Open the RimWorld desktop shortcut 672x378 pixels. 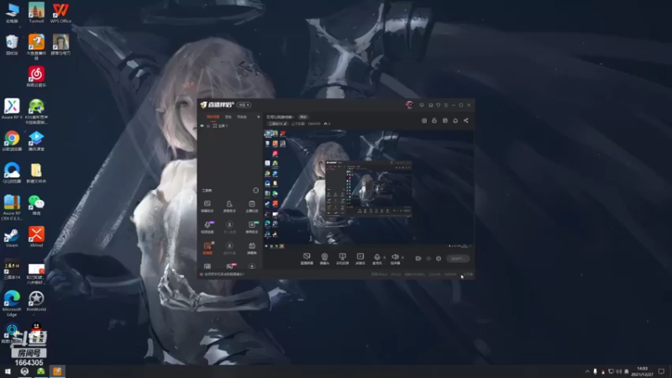click(x=36, y=301)
